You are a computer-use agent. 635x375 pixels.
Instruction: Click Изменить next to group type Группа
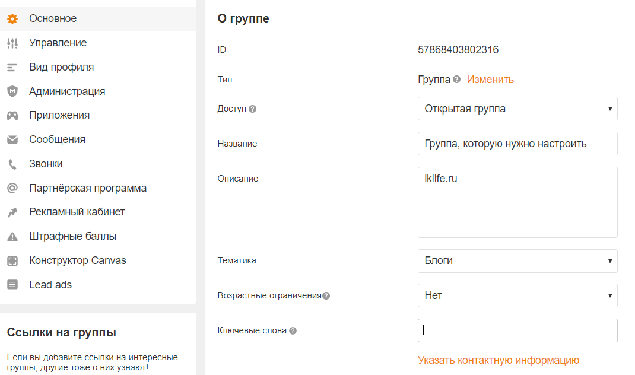[x=490, y=79]
